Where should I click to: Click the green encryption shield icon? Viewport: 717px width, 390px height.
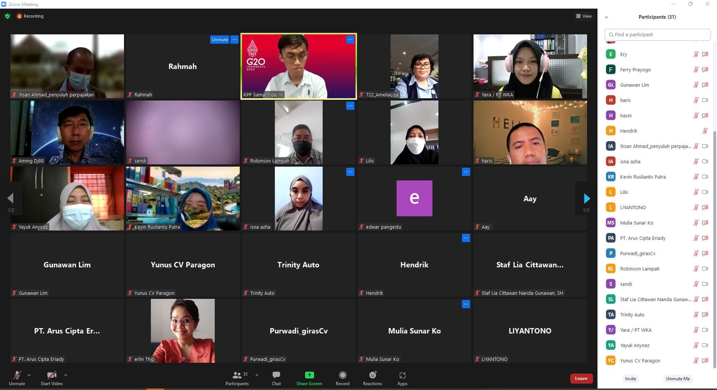7,16
